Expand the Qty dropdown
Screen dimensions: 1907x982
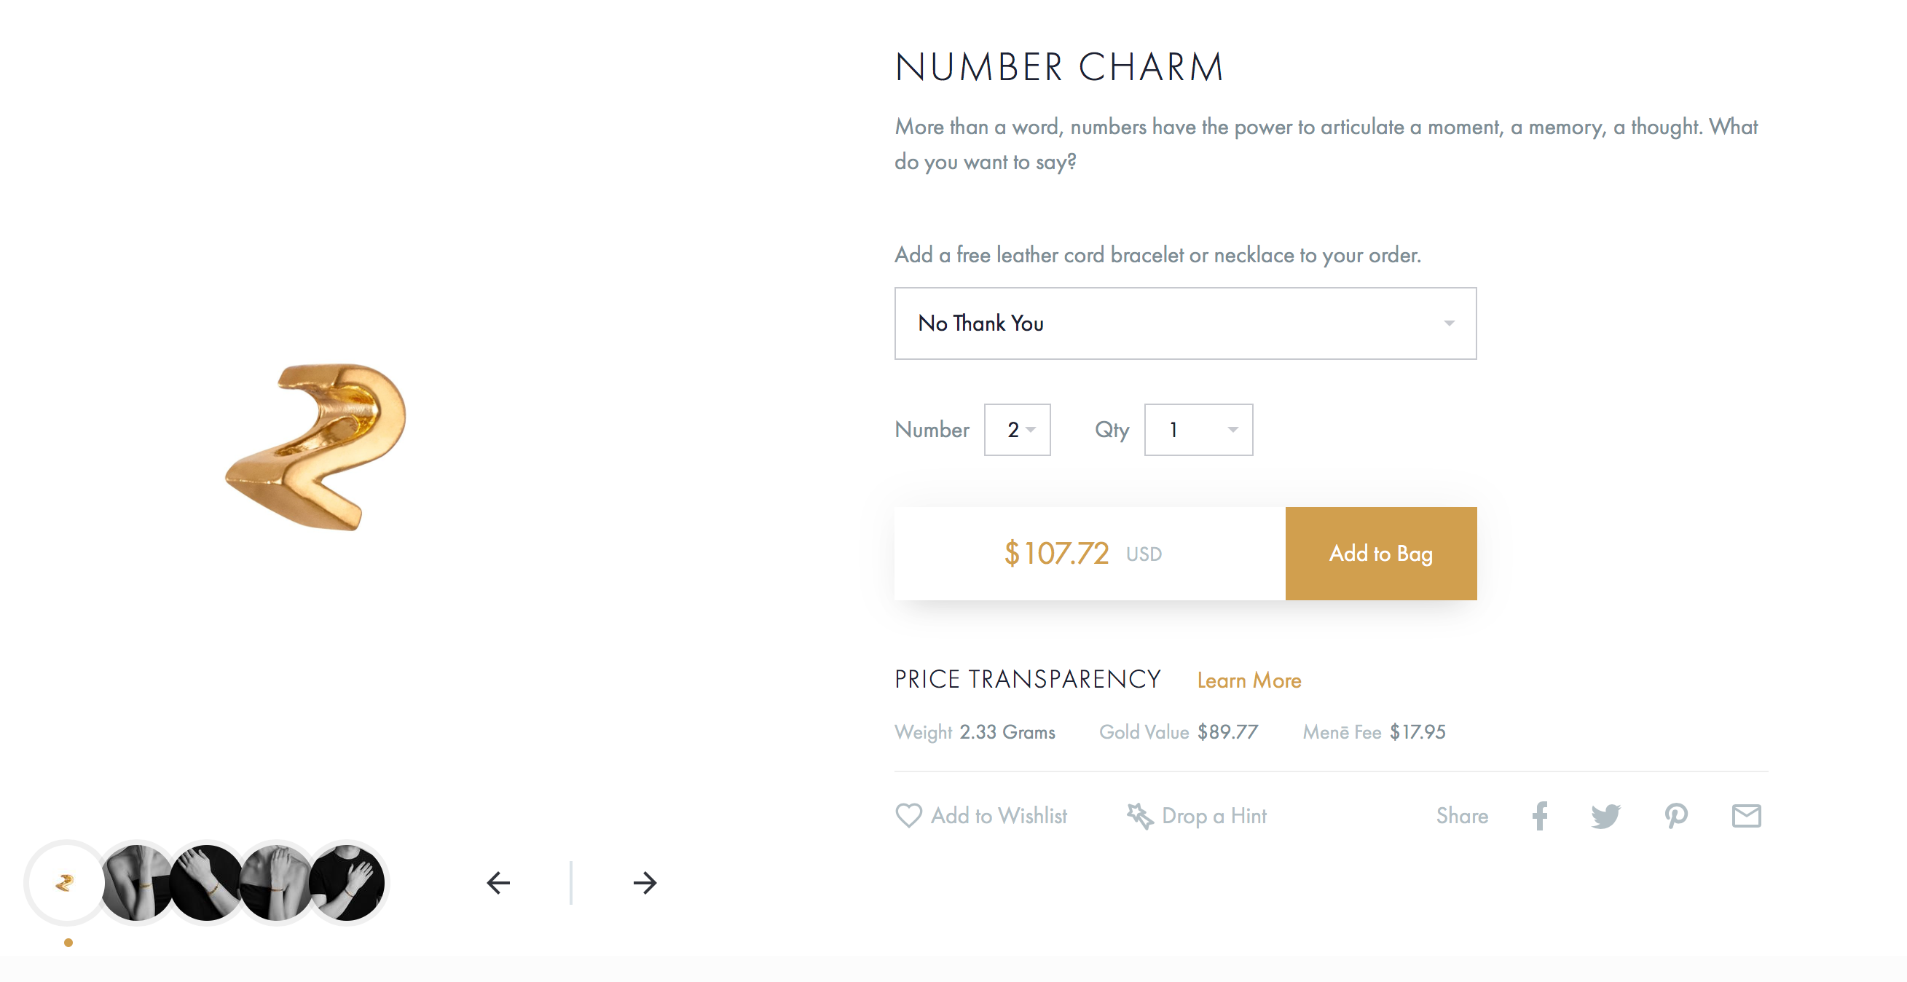[1198, 430]
